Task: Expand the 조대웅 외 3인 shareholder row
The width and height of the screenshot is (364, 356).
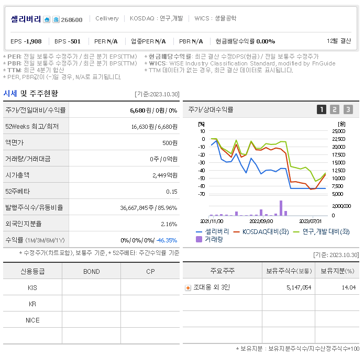Action: pyautogui.click(x=188, y=288)
